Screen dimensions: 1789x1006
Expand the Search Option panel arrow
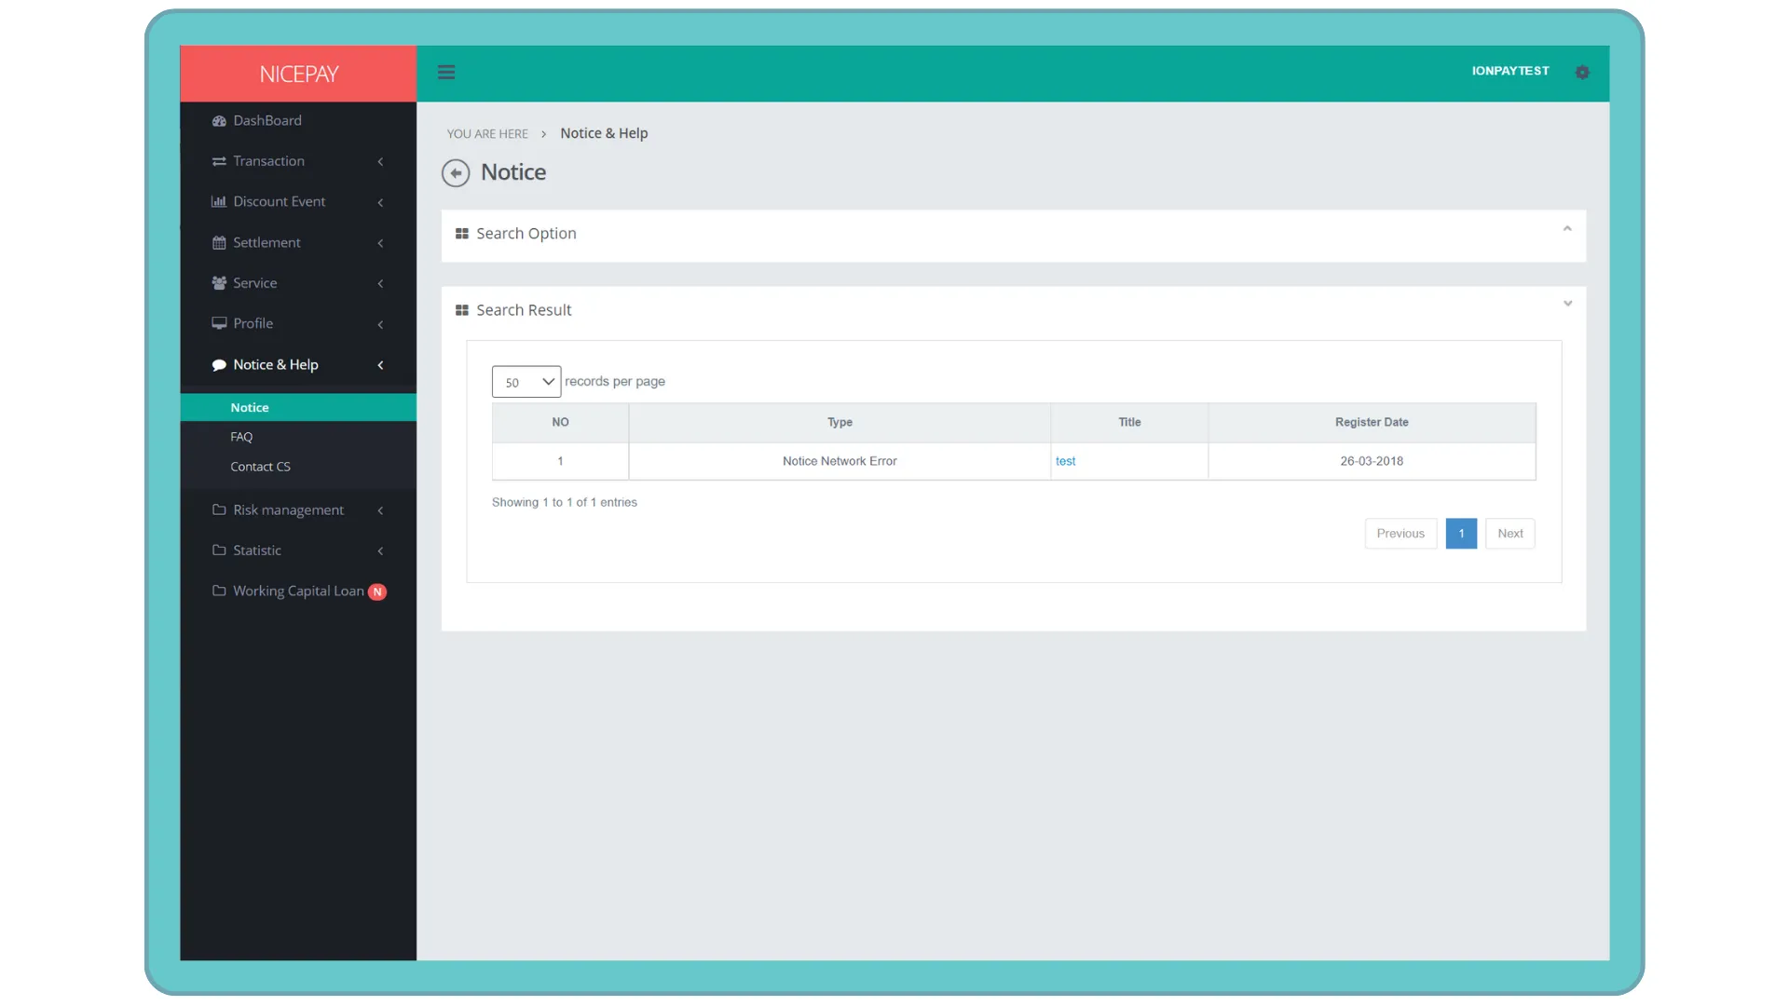coord(1567,229)
